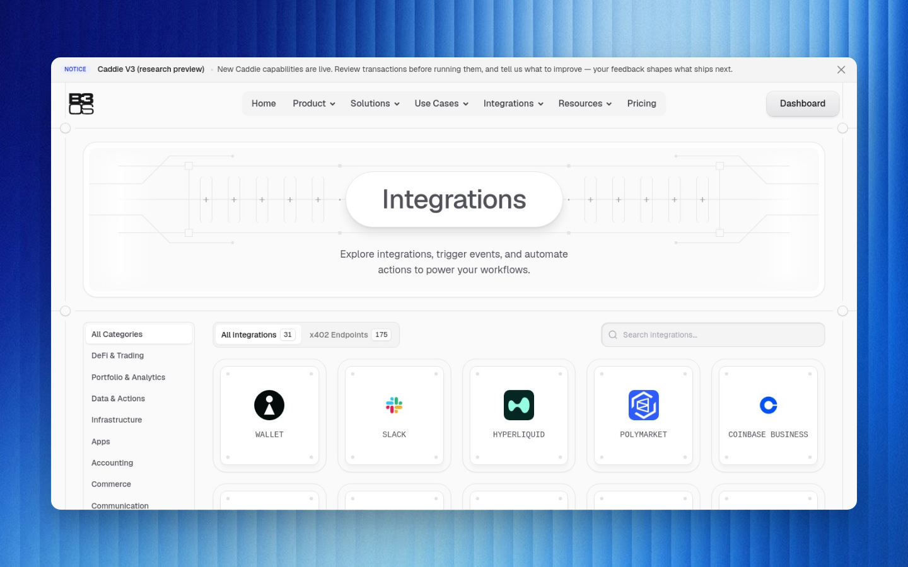Viewport: 908px width, 567px height.
Task: Switch to All integrations tab
Action: (x=258, y=335)
